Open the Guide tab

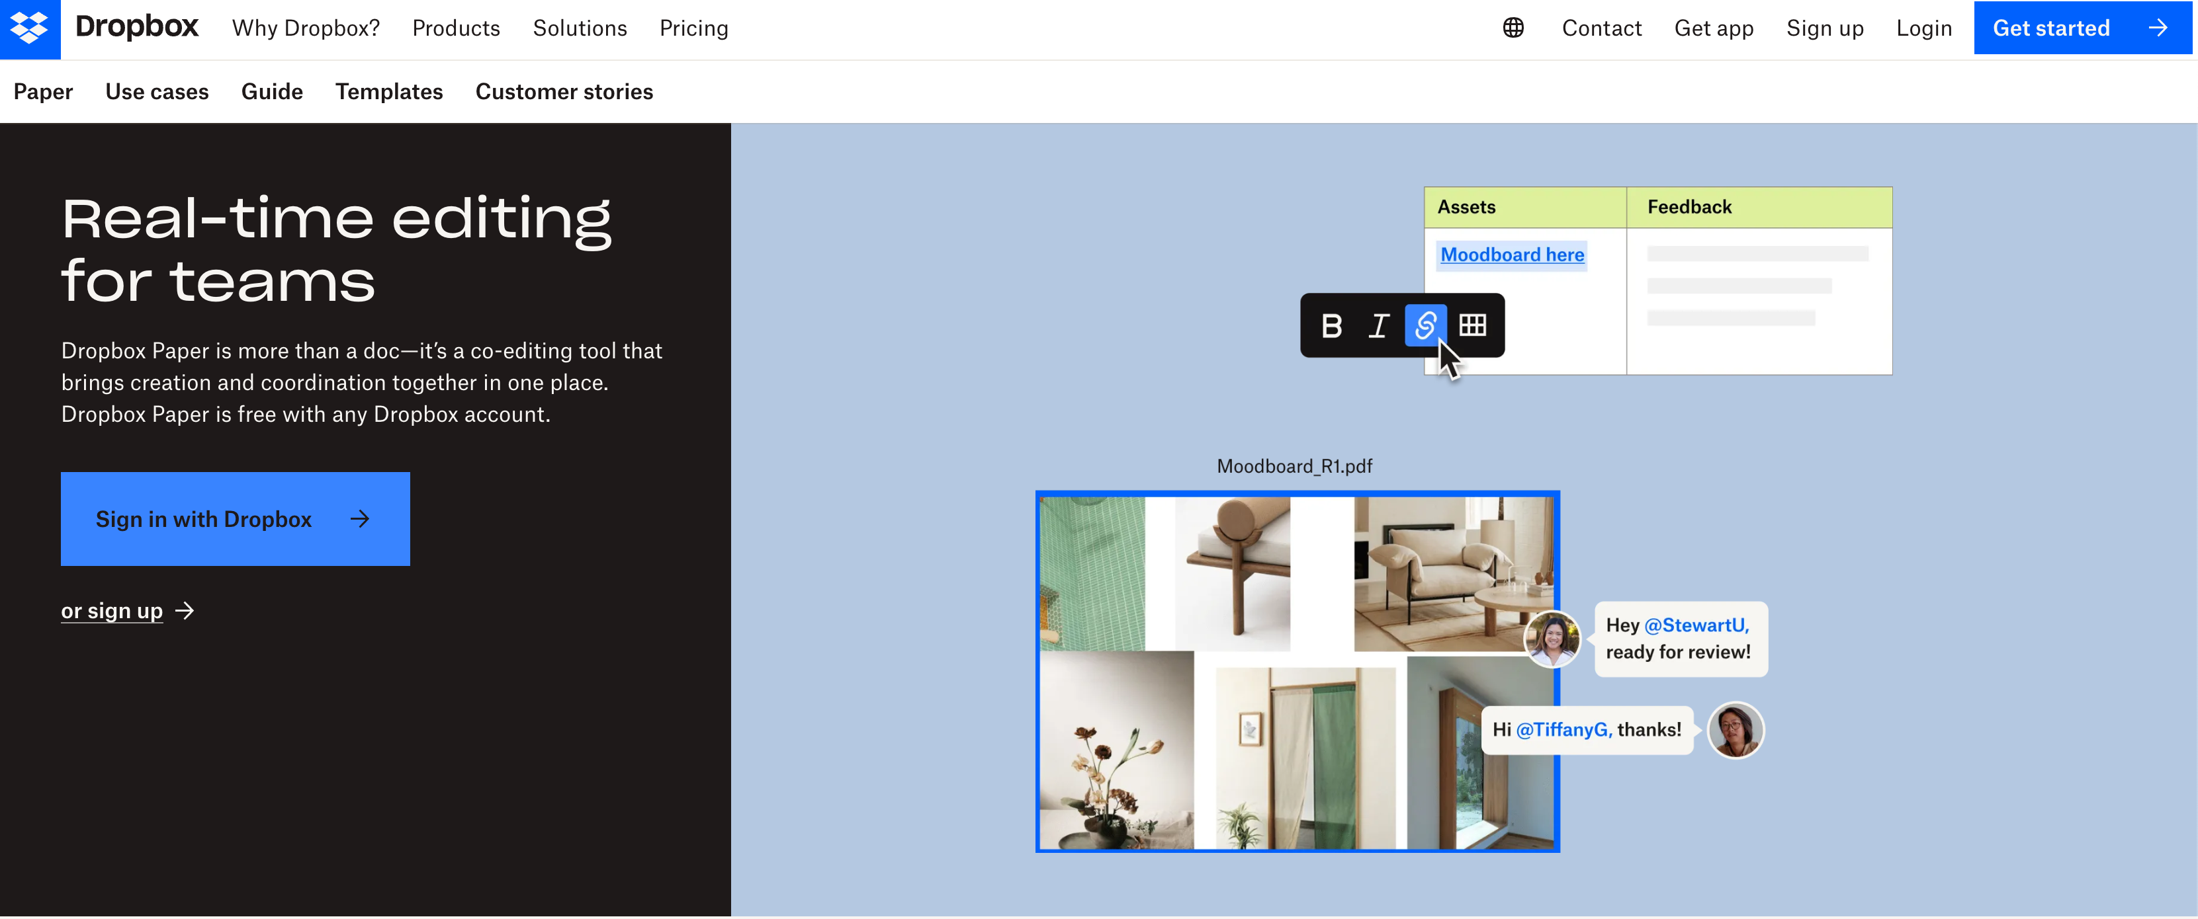pyautogui.click(x=272, y=91)
